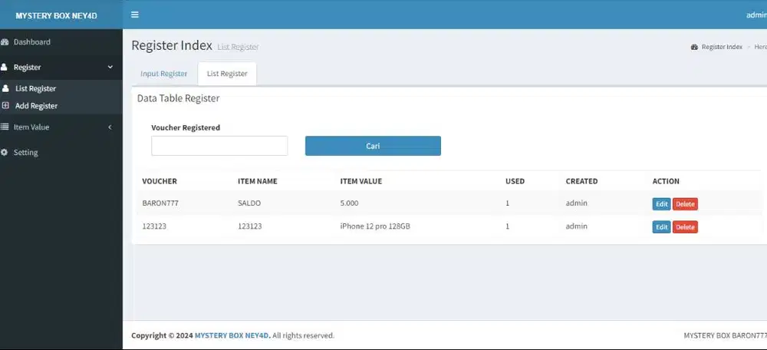This screenshot has height=350, width=767.
Task: Click the iPhone 12 pro 128GB cell
Action: pos(375,226)
